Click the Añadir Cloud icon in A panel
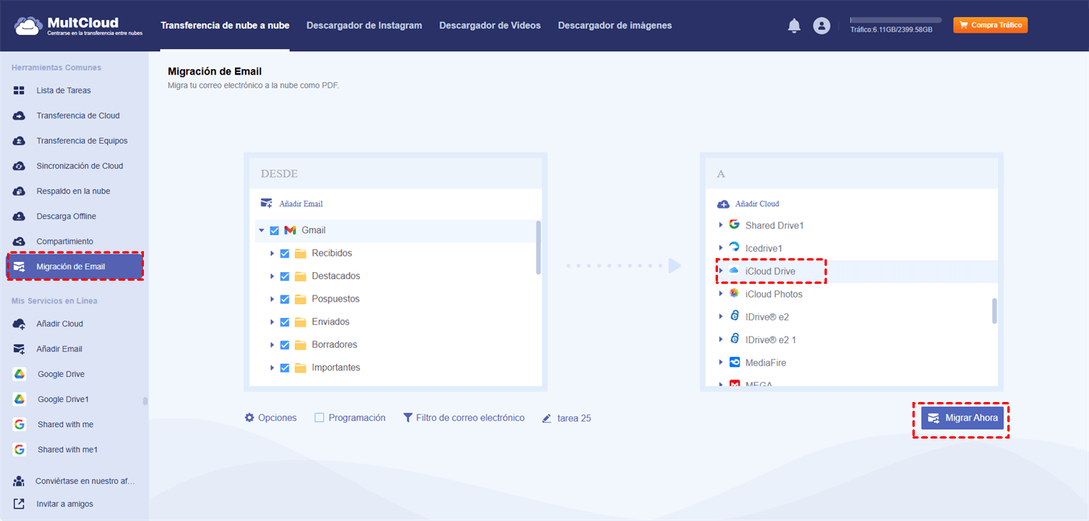 tap(723, 204)
